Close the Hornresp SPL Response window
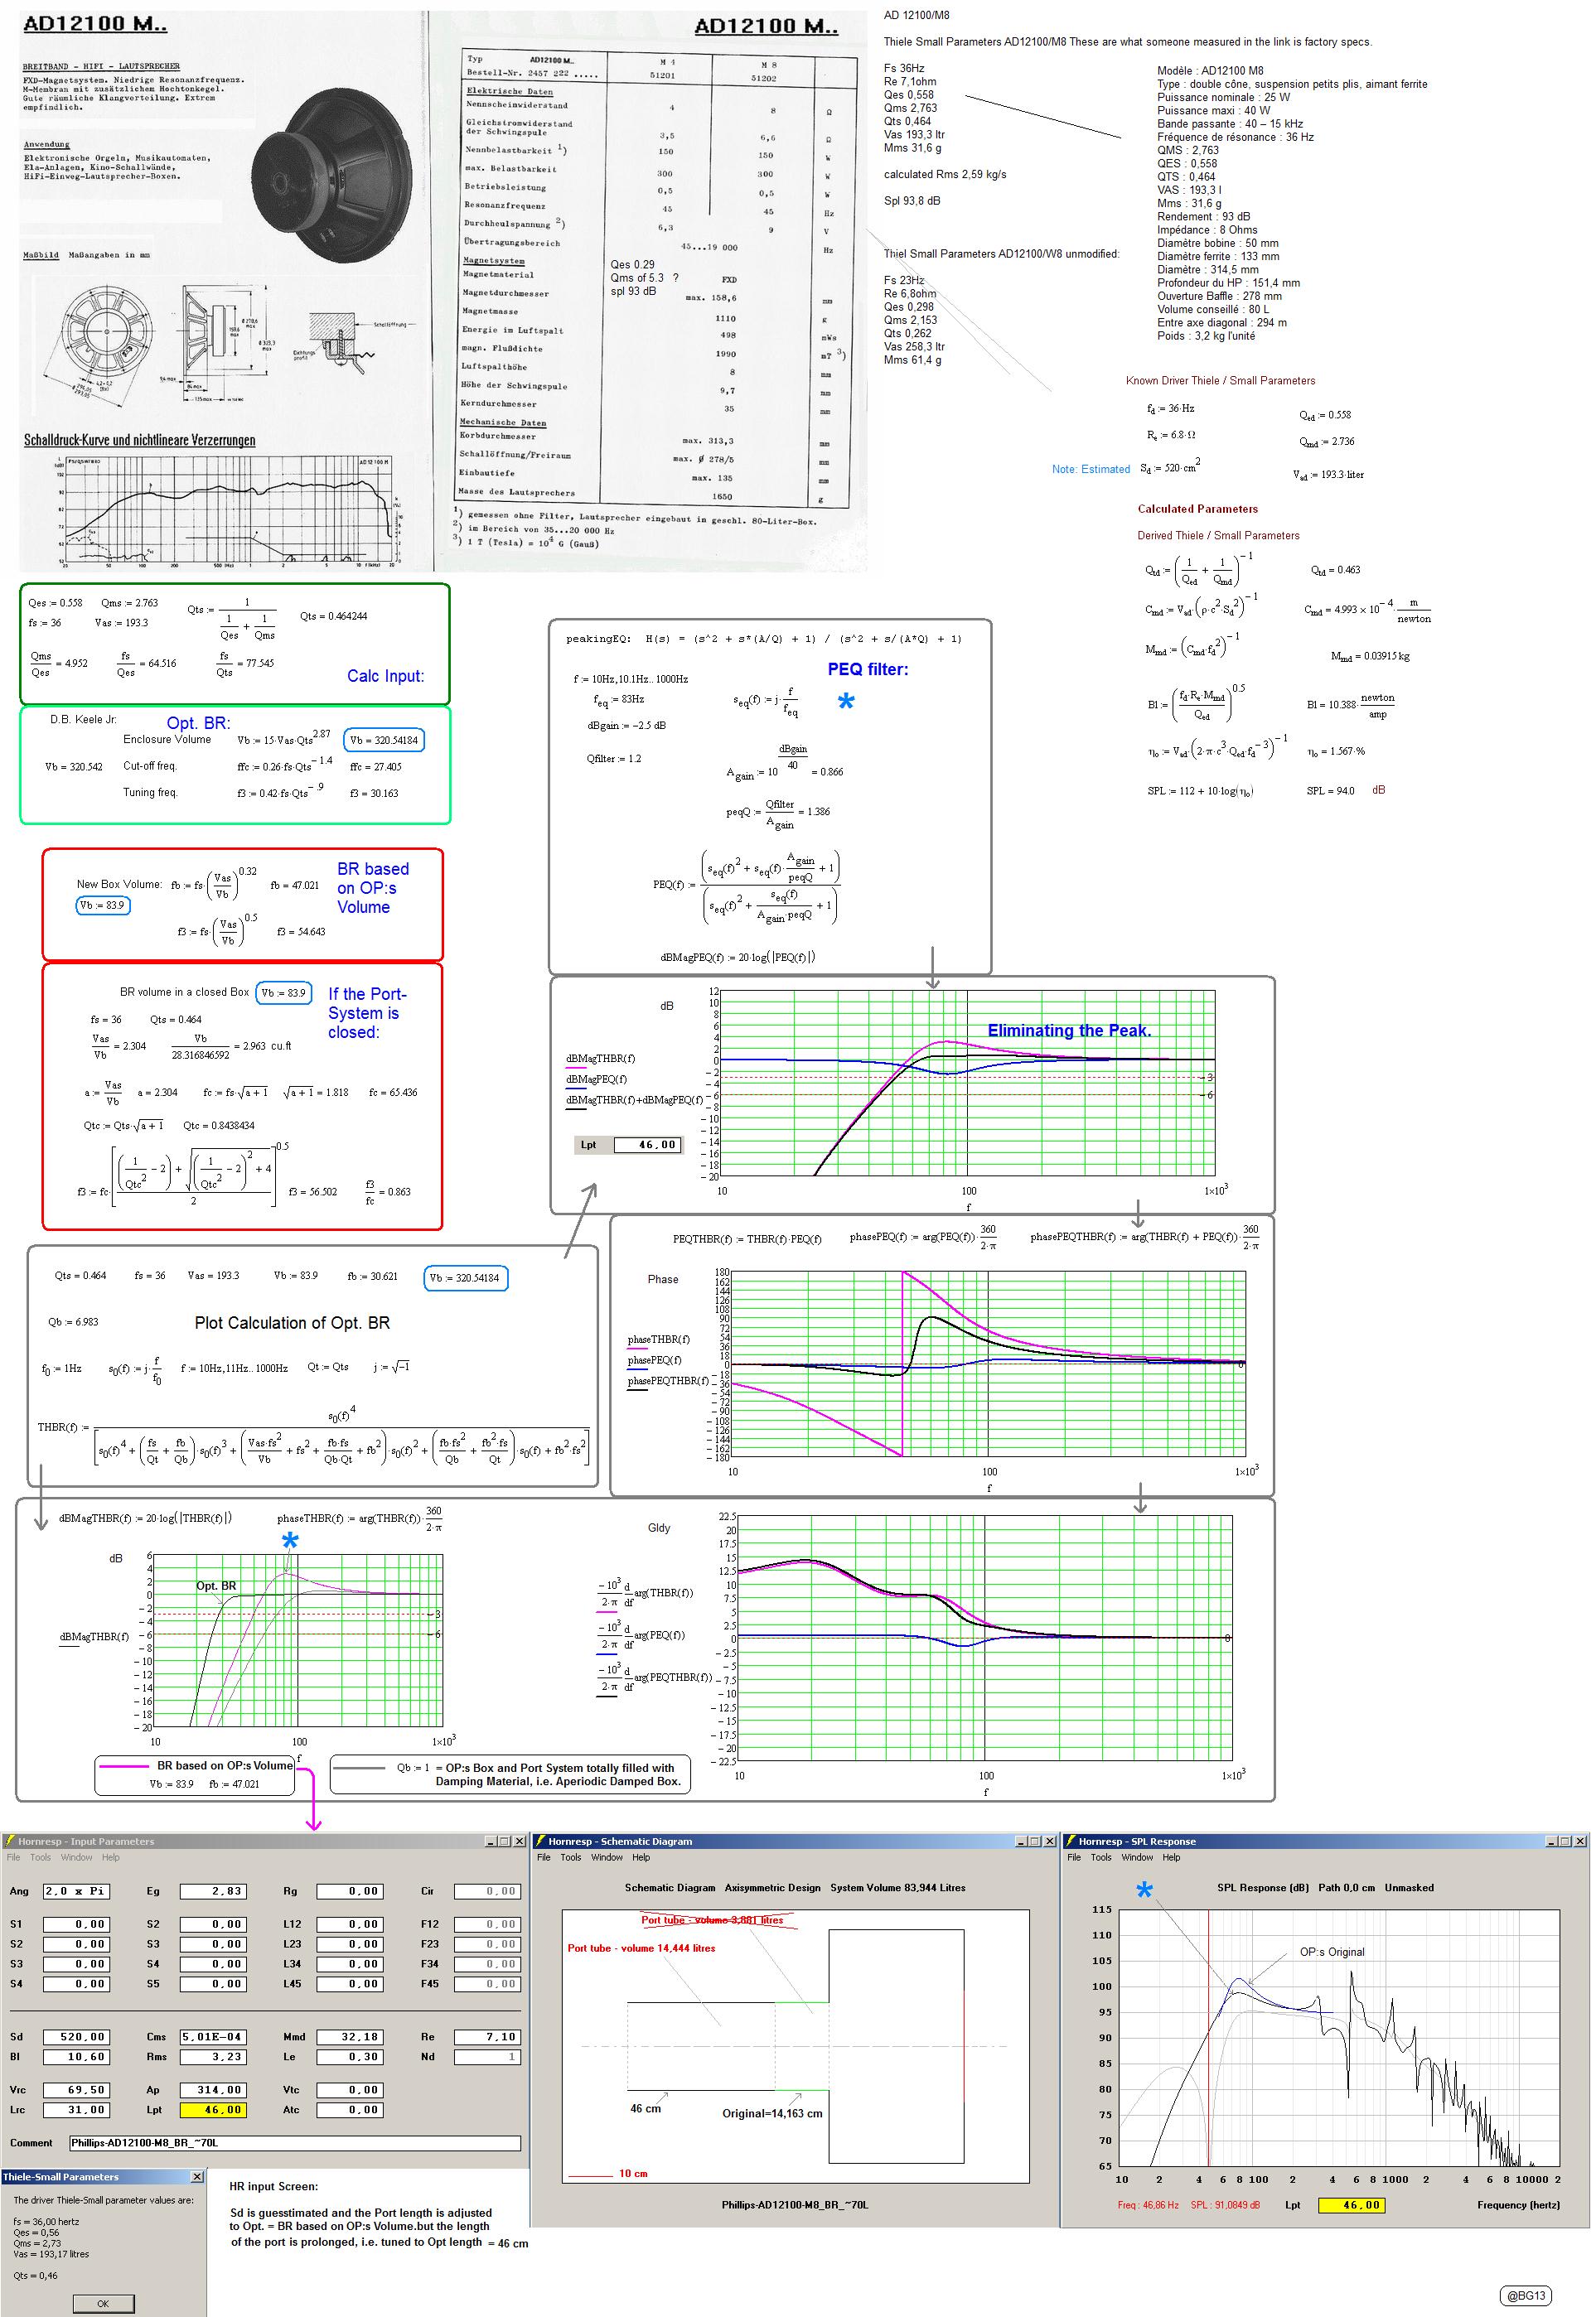This screenshot has width=1596, height=2317. point(1581,1842)
